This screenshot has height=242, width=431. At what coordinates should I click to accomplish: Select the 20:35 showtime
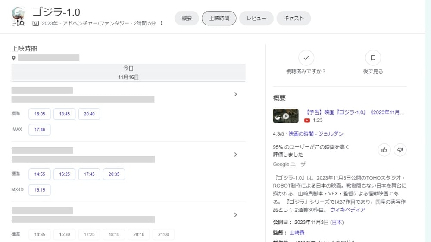[114, 174]
